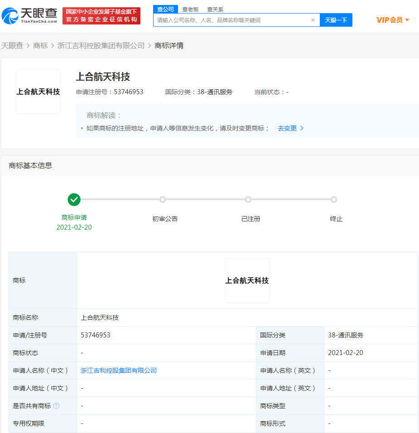Click the green checkmark 商标申请 step

point(74,199)
